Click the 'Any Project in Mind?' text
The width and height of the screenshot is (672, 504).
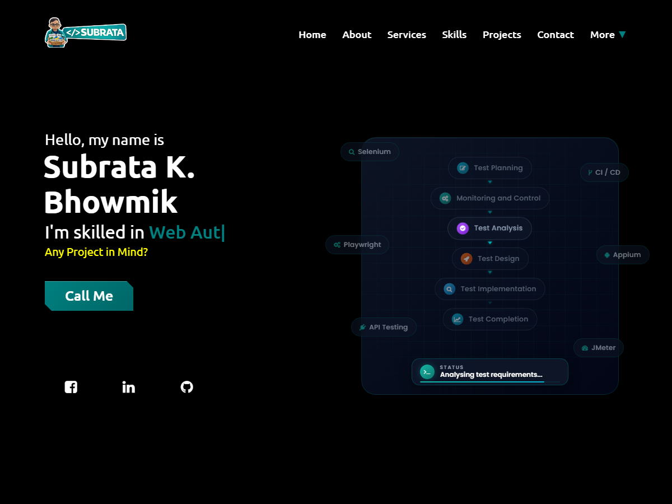(x=96, y=252)
